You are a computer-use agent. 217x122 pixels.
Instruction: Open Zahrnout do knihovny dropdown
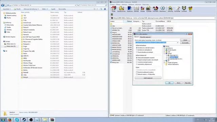(x=31, y=9)
